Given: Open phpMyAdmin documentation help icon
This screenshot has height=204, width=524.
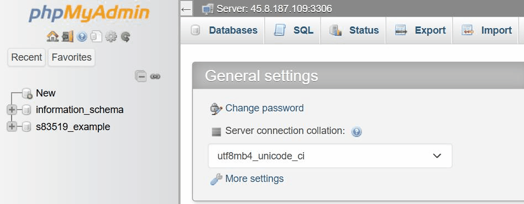Looking at the screenshot, I should coord(82,37).
